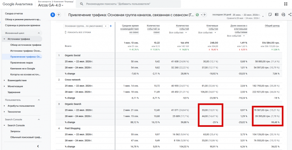This screenshot has height=150, width=292.
Task: Click ПОКАЗАТЬ ВСЕ СТРОКИ button
Action: point(78,32)
